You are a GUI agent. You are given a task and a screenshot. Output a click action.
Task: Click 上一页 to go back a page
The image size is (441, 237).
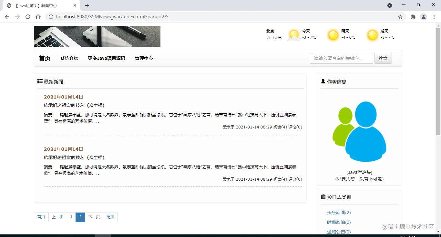coord(57,217)
